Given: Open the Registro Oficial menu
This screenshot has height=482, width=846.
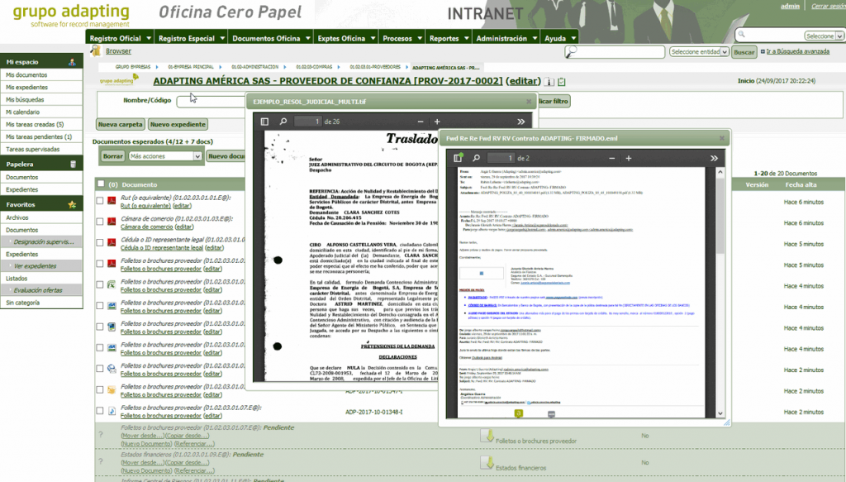Looking at the screenshot, I should (x=120, y=38).
